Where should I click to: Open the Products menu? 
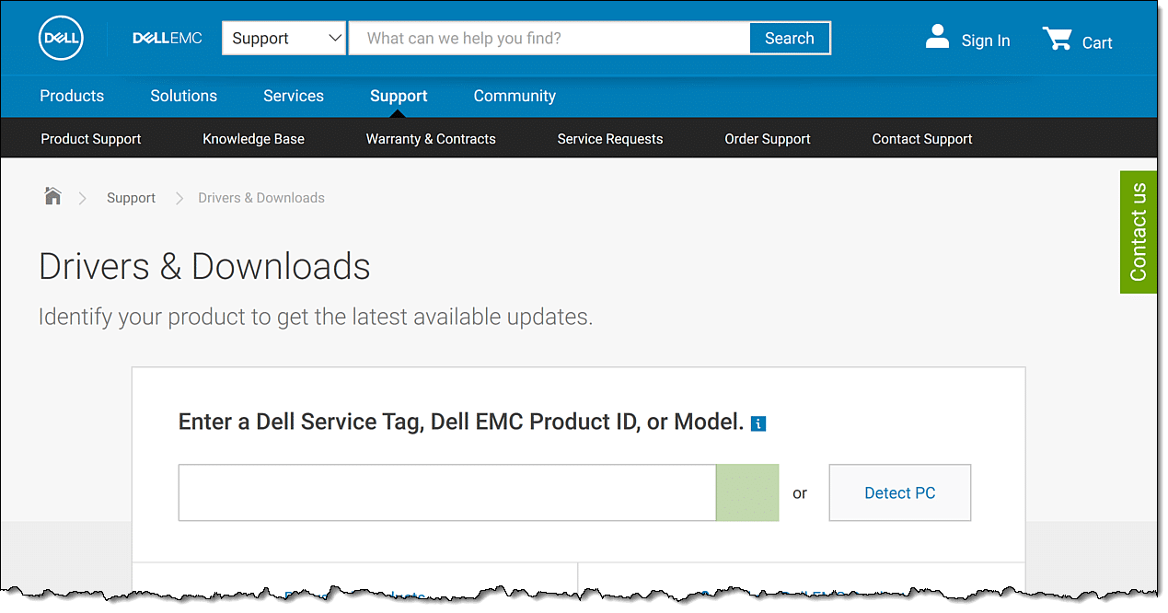[72, 96]
